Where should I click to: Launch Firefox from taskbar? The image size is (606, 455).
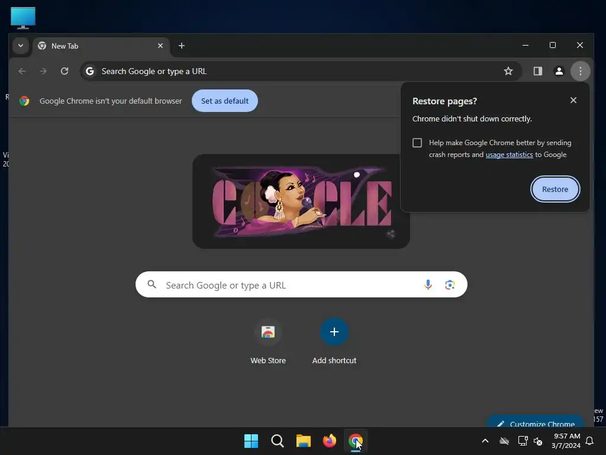click(x=329, y=441)
